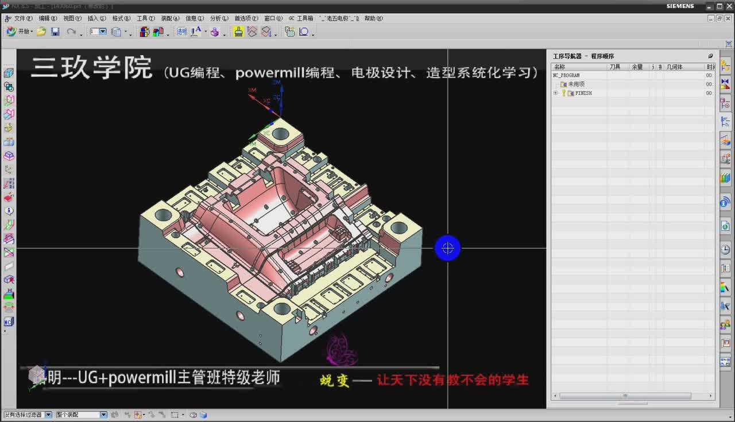Image resolution: width=735 pixels, height=422 pixels.
Task: Click the 余量 (Stock) column header
Action: point(639,67)
